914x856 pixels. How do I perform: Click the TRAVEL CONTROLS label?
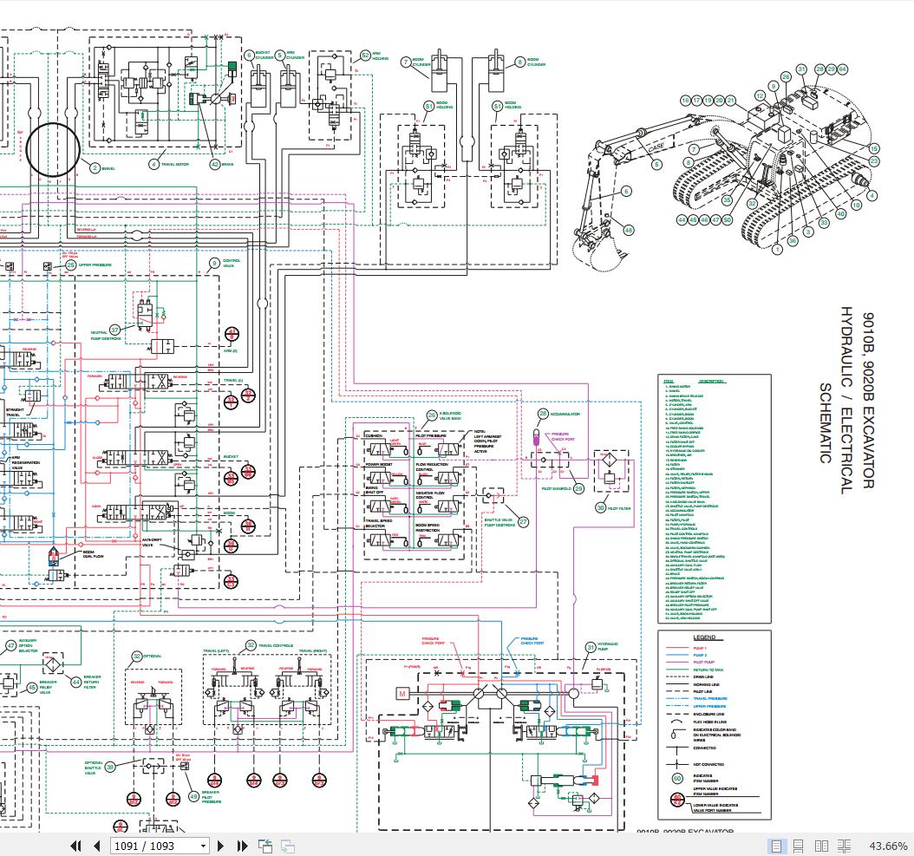coord(276,645)
